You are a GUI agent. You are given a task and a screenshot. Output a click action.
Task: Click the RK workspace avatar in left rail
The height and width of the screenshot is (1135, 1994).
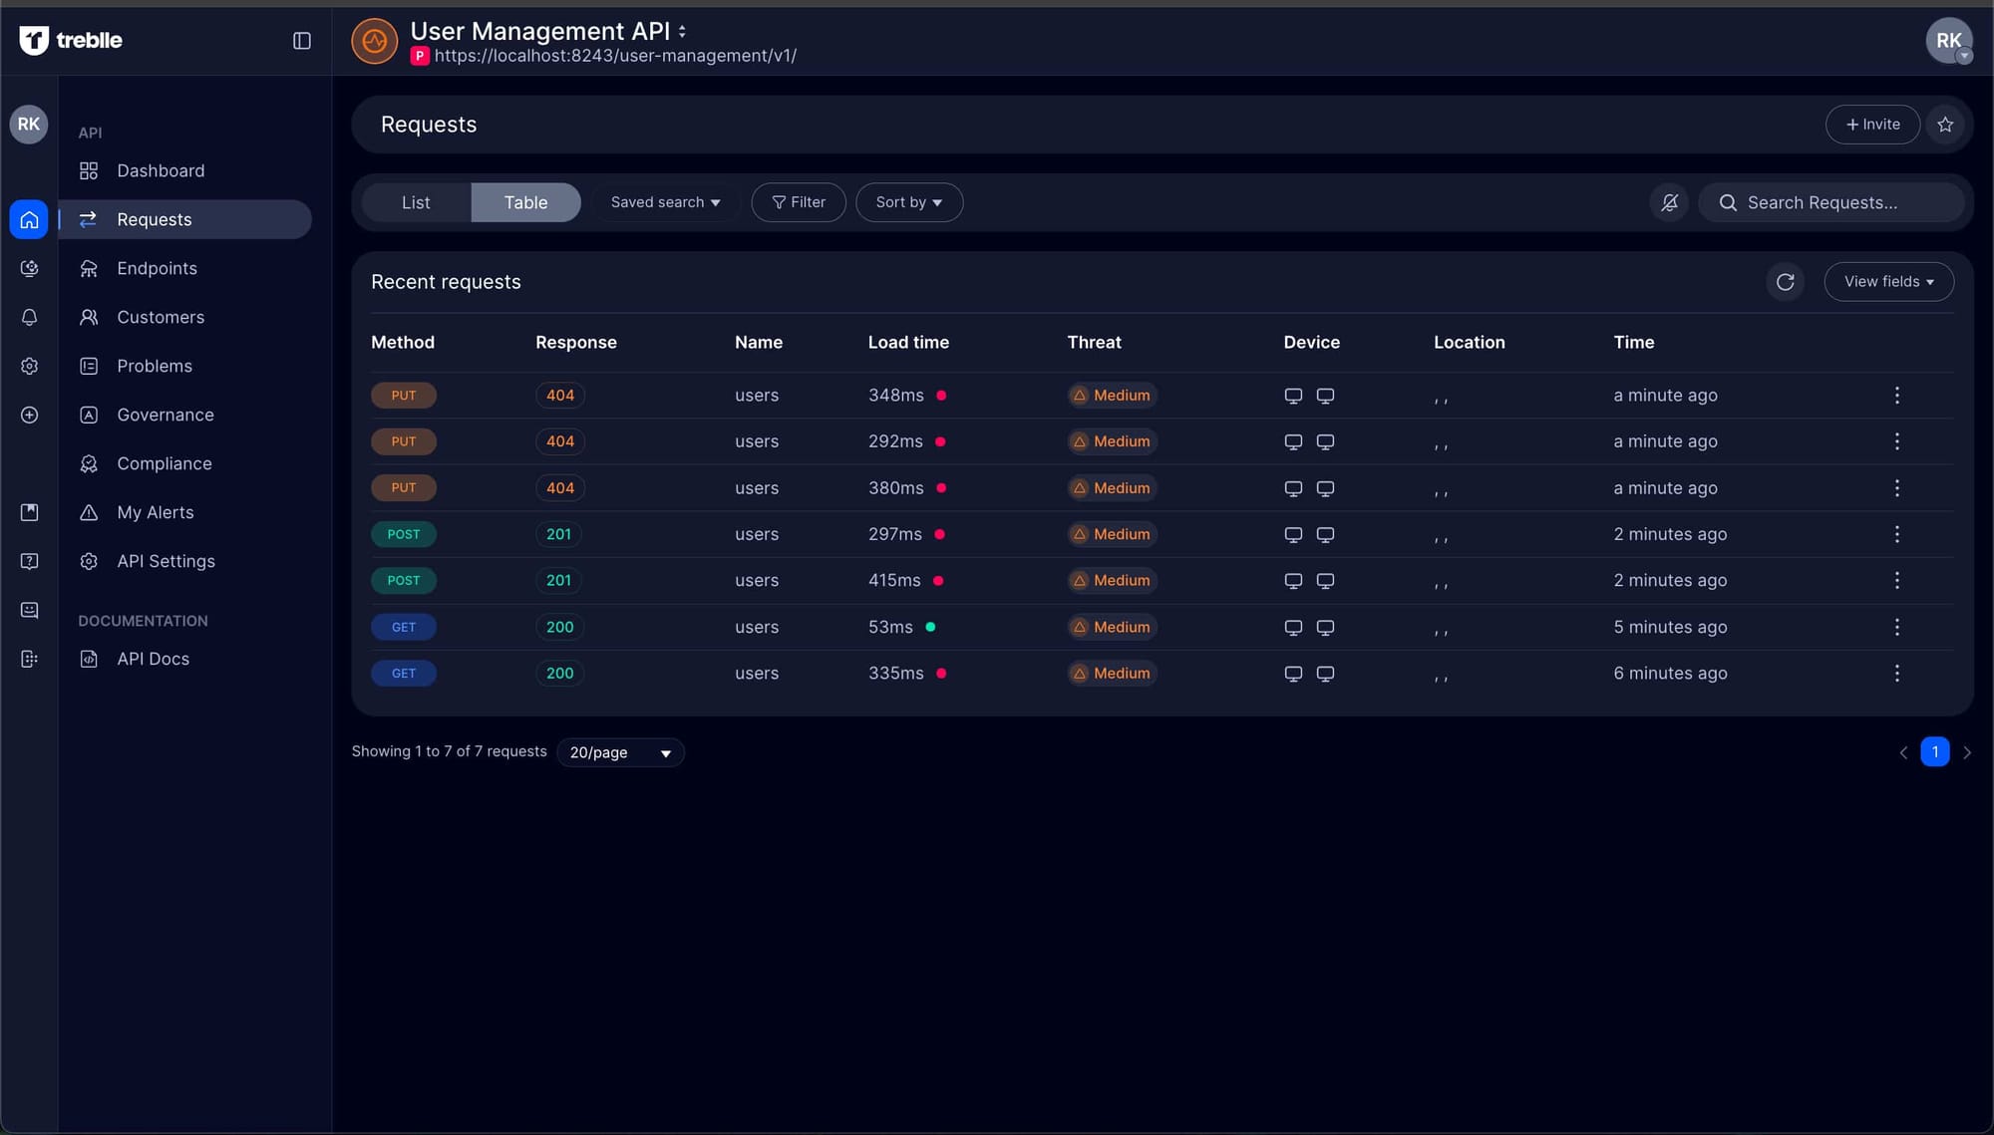pos(29,125)
